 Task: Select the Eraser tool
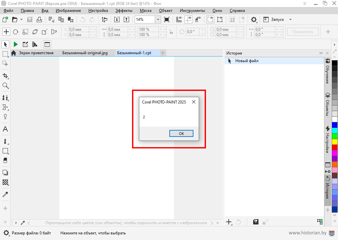pyautogui.click(x=5, y=160)
